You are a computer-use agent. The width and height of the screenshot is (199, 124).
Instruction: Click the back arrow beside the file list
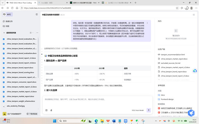pos(4,33)
